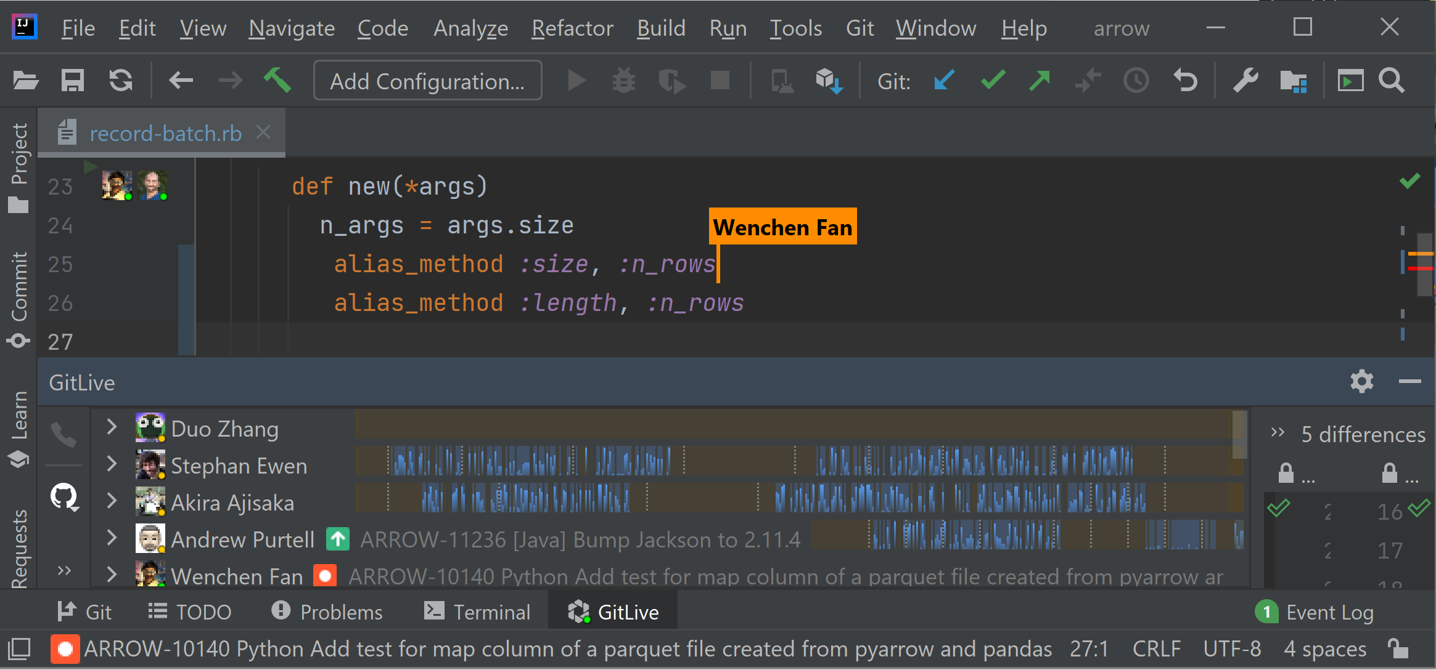
Task: Toggle the read-only lock in status bar
Action: 1397,648
